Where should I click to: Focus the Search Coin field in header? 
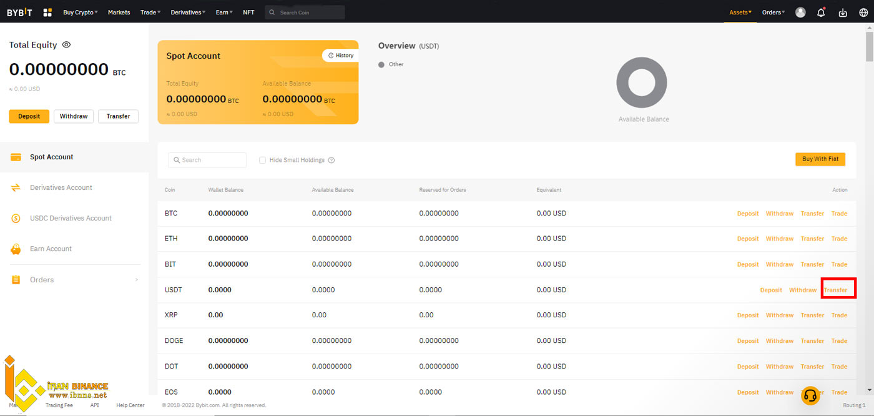(x=305, y=12)
